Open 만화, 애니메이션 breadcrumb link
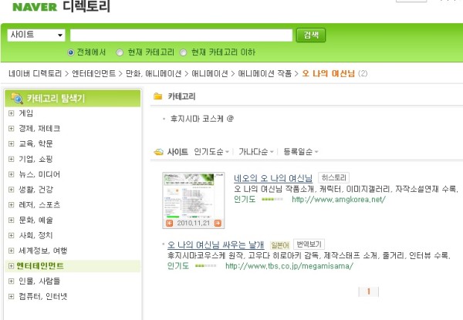The width and height of the screenshot is (463, 320). pos(154,73)
